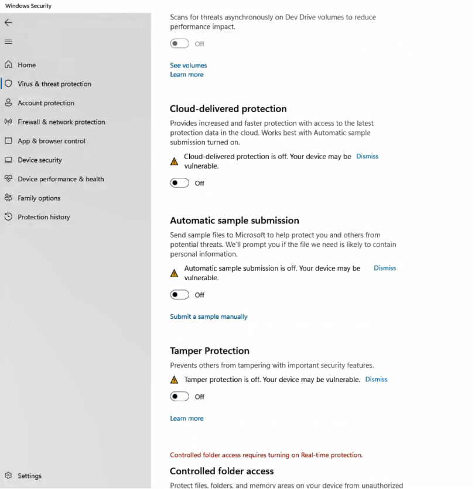This screenshot has width=475, height=489.
Task: Click the Firewall & network protection icon
Action: [x=8, y=122]
